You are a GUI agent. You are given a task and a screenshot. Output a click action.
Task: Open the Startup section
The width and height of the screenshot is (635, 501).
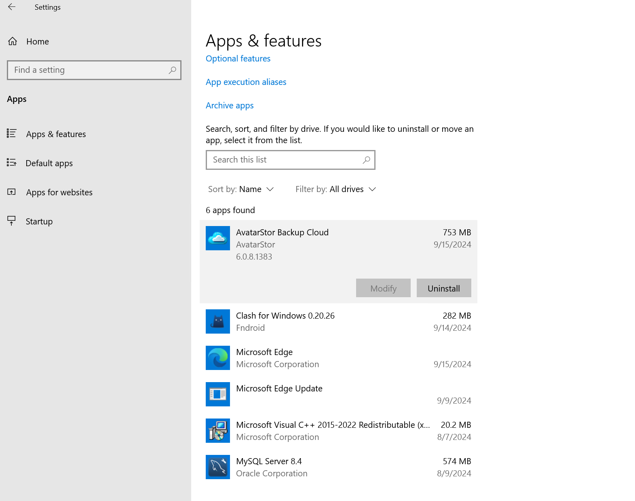(x=39, y=221)
